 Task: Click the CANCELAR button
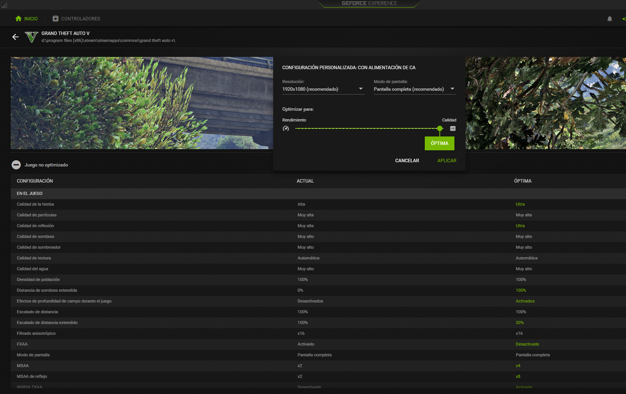pyautogui.click(x=407, y=161)
